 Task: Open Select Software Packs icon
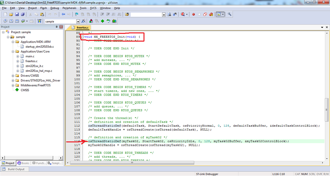point(108,21)
